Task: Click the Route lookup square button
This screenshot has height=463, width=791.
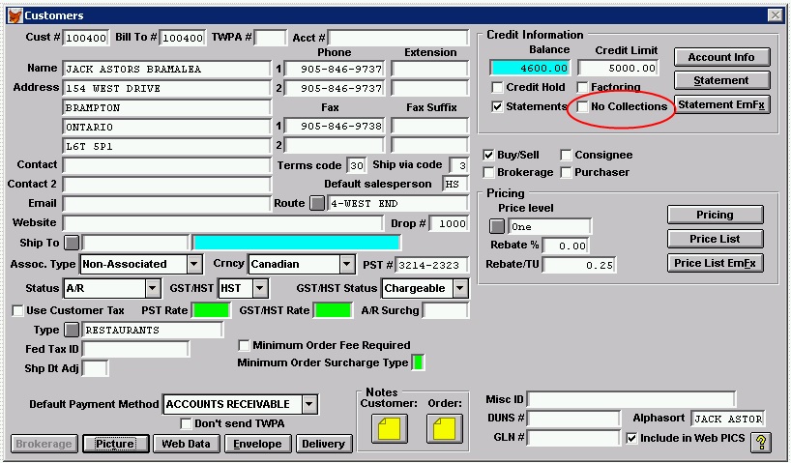Action: (317, 204)
